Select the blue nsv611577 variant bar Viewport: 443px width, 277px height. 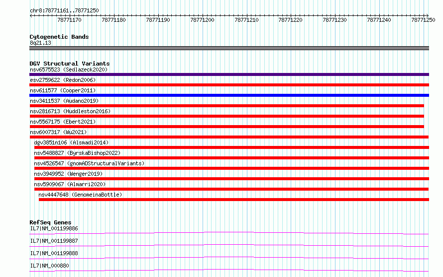[x=229, y=95]
